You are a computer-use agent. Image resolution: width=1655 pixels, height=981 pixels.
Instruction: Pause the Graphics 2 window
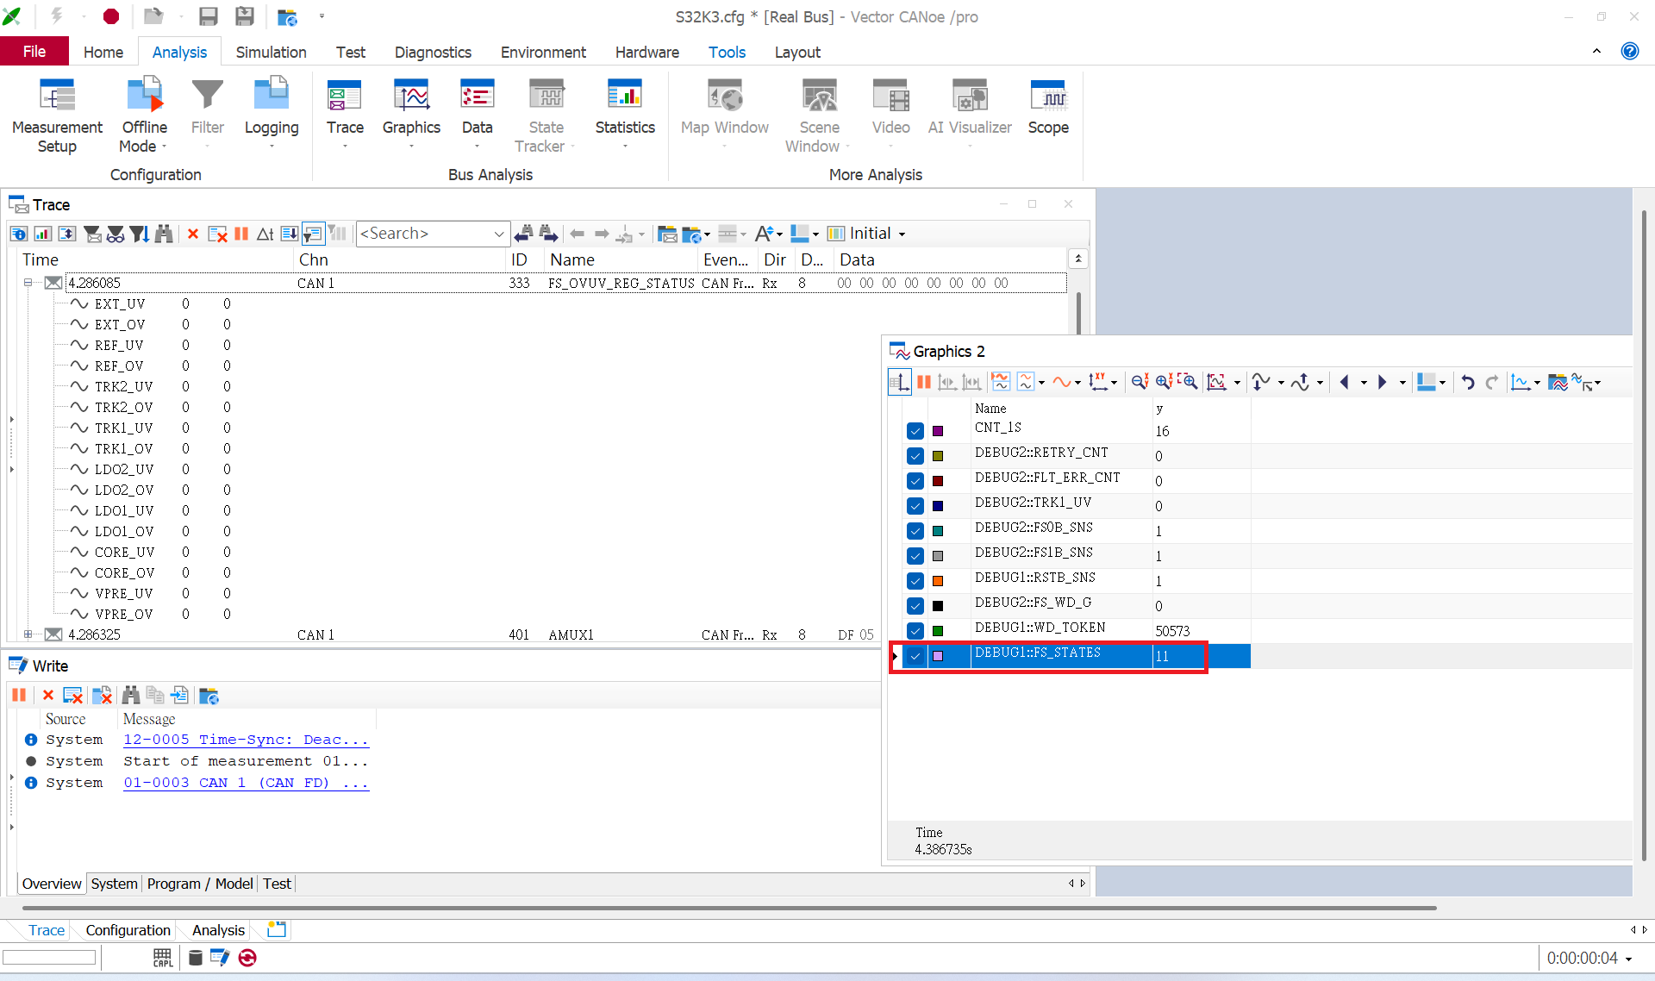924,382
